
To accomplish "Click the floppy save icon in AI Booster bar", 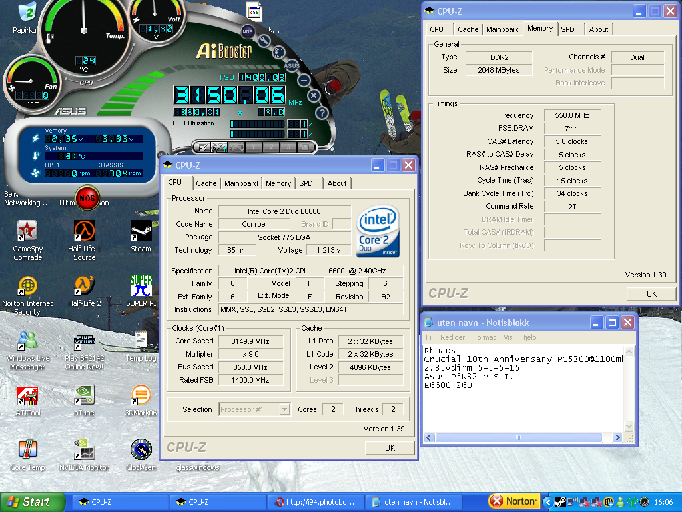I will pos(306,147).
